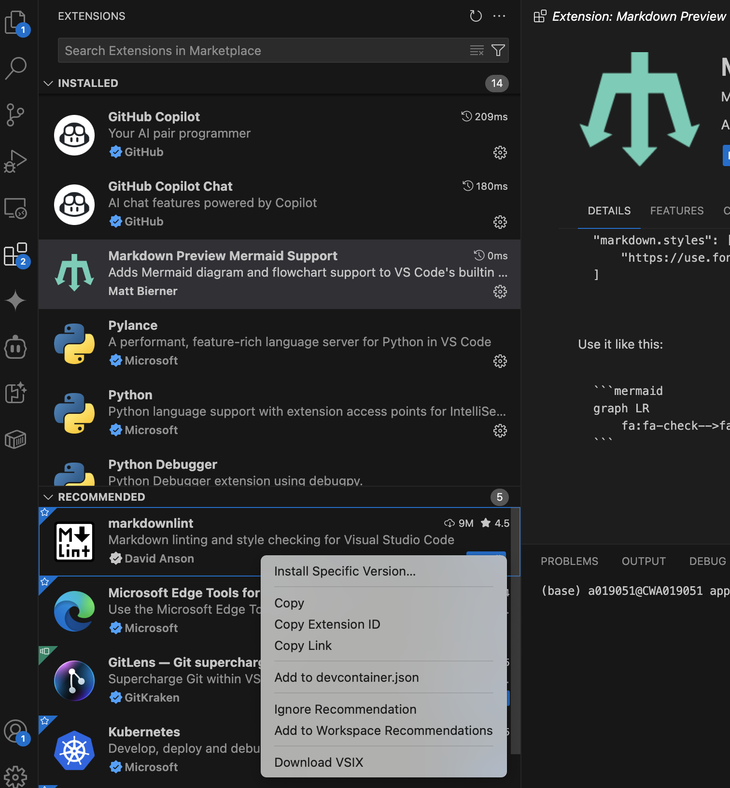Click the Microsoft Edge Tools logo
Screen dimensions: 730x788
(x=74, y=611)
